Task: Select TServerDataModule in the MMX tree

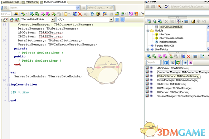Action: [x=170, y=27]
